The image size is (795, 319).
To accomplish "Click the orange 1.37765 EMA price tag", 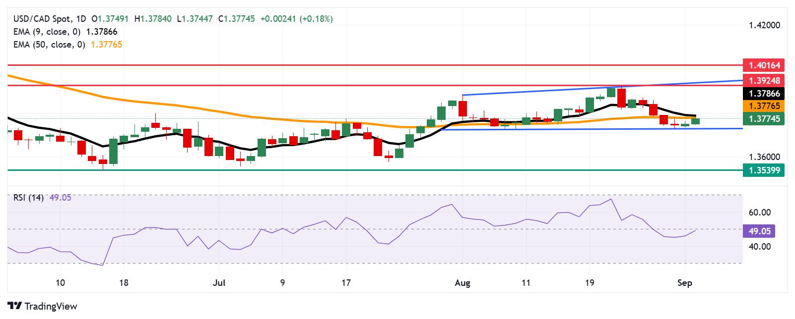I will (764, 106).
